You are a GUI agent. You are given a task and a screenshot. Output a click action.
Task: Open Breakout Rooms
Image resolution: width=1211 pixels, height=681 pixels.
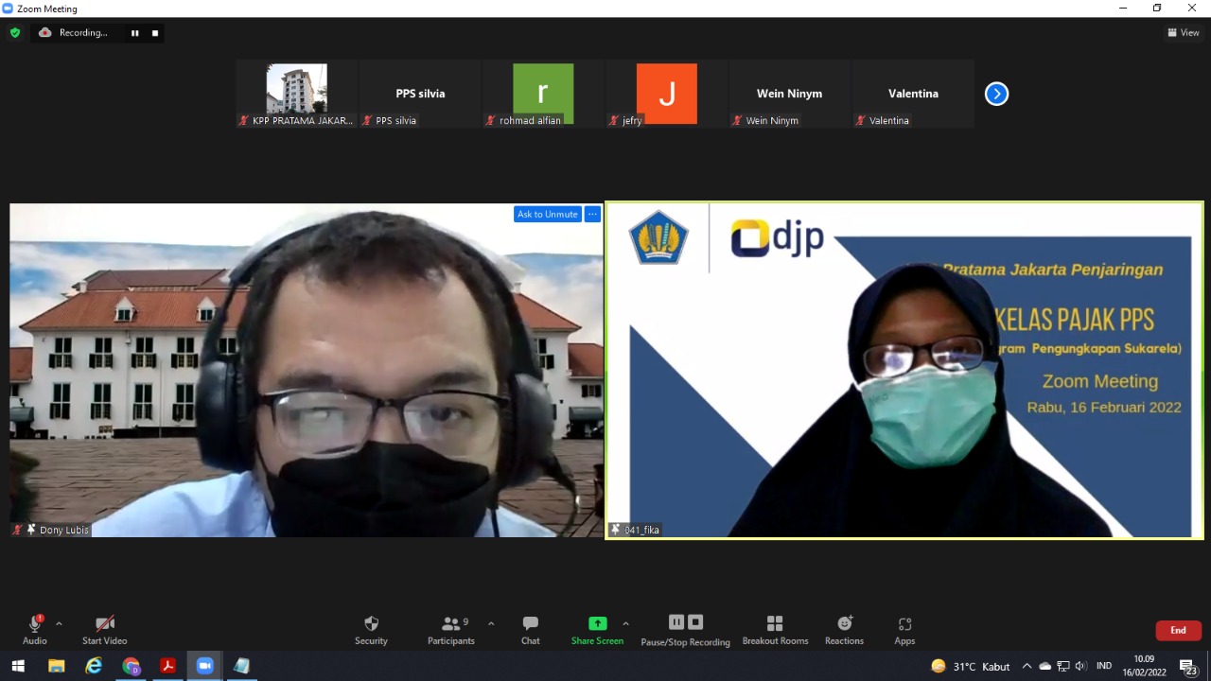click(x=775, y=630)
